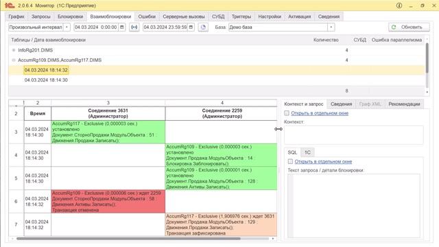
Task: Click the База field showing Демо база
Action: (278, 27)
